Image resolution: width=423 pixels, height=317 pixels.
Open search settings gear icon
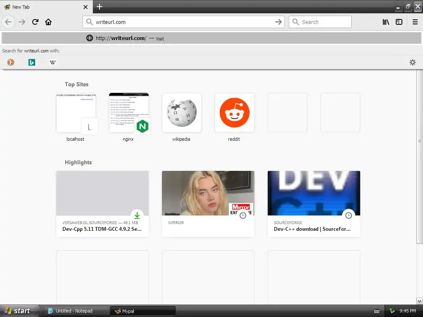[413, 62]
